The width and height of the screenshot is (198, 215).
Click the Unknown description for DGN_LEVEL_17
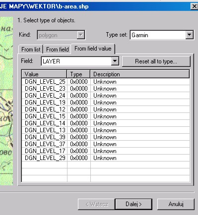coord(105,151)
